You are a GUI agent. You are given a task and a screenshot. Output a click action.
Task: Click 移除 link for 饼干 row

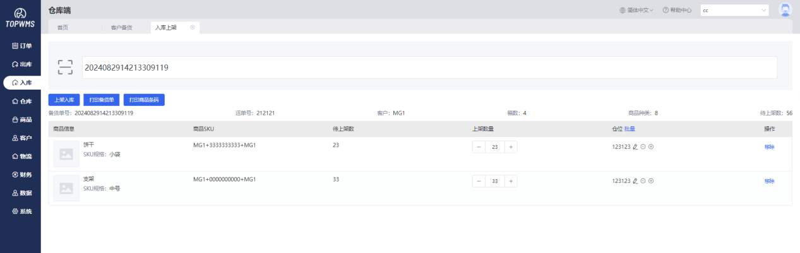[x=769, y=147]
